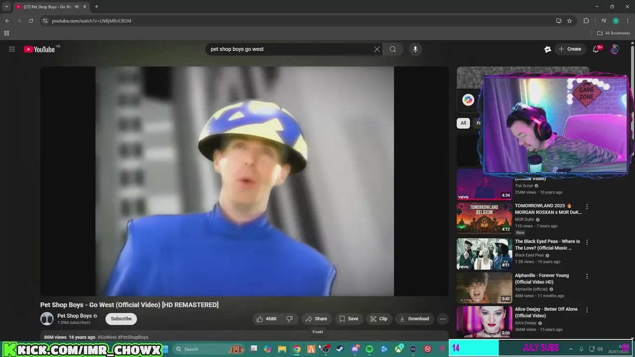Open Pet Shop Boys channel avatar
The image size is (635, 357).
coord(47,319)
